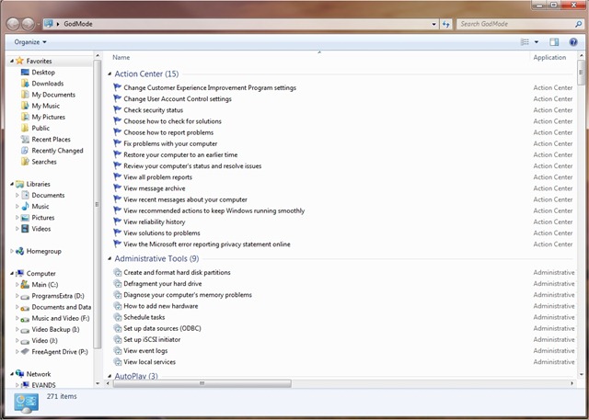Collapse the Action Center group

(x=110, y=74)
